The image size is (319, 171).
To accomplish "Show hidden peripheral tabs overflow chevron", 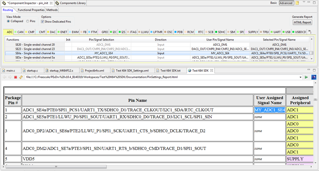I will pyautogui.click(x=310, y=32).
